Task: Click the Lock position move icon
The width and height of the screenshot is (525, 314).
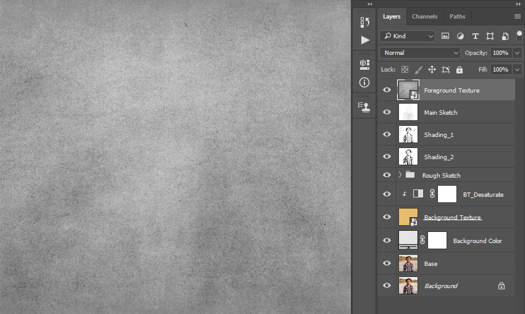Action: [432, 70]
